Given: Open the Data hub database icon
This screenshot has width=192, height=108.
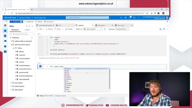Looking at the screenshot, I should coord(5,31).
